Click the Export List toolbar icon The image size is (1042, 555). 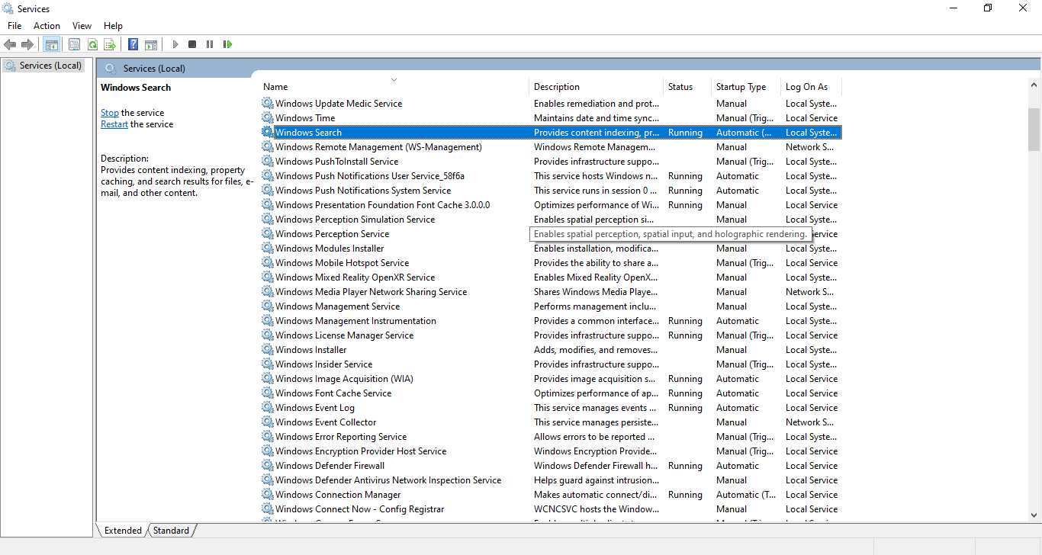pos(110,44)
